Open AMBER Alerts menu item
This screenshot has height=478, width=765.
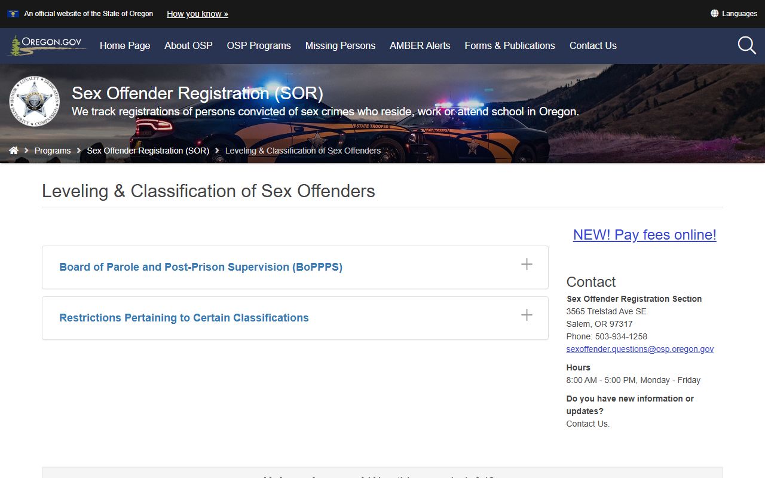(420, 45)
